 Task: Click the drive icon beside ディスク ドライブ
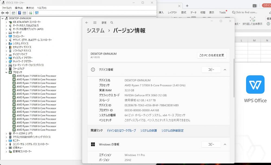pos(10,54)
